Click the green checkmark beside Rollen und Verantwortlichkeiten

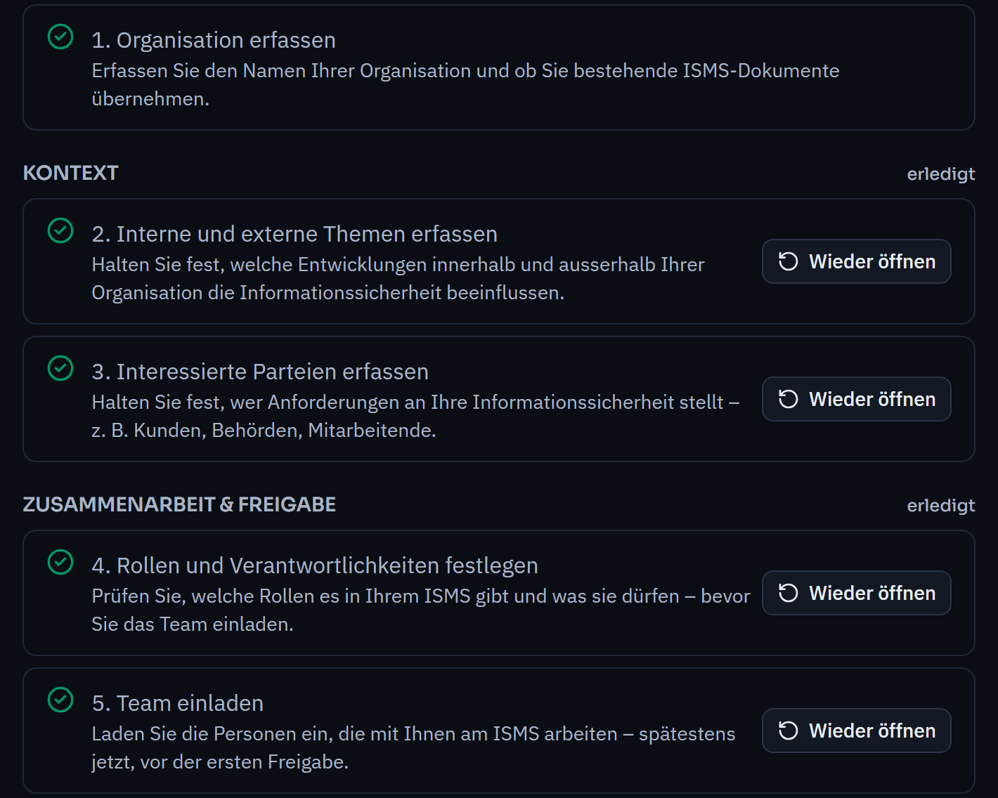(60, 562)
